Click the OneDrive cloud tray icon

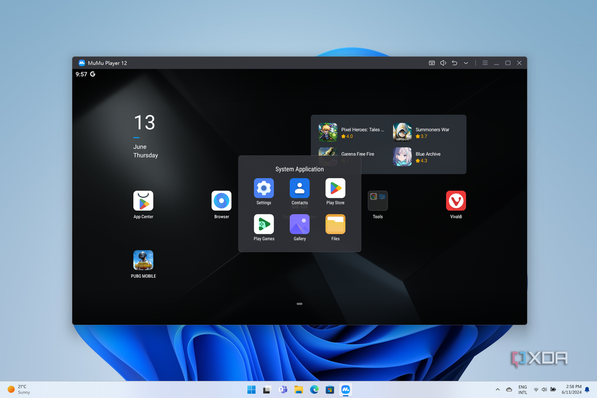point(509,390)
